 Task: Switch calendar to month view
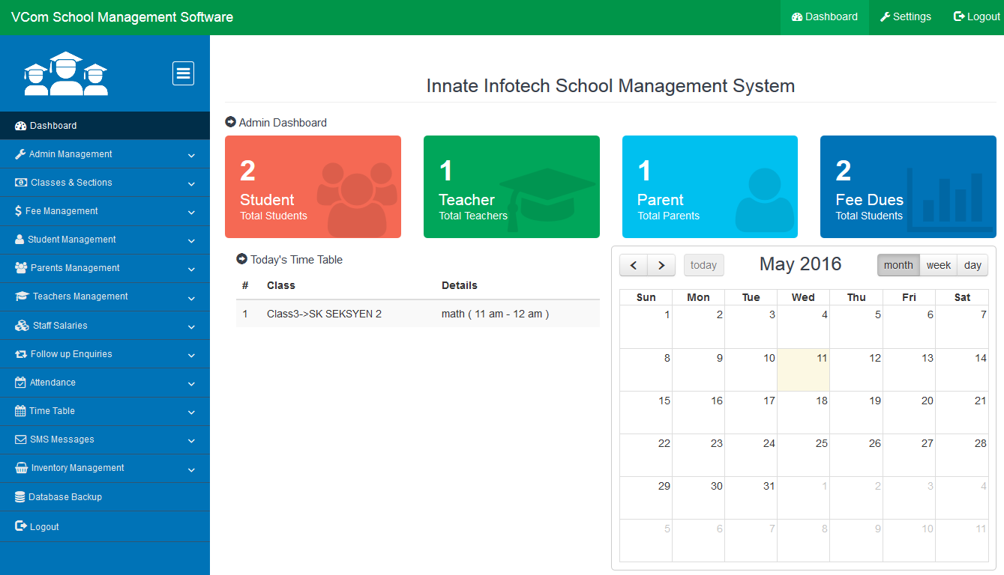[x=898, y=265]
